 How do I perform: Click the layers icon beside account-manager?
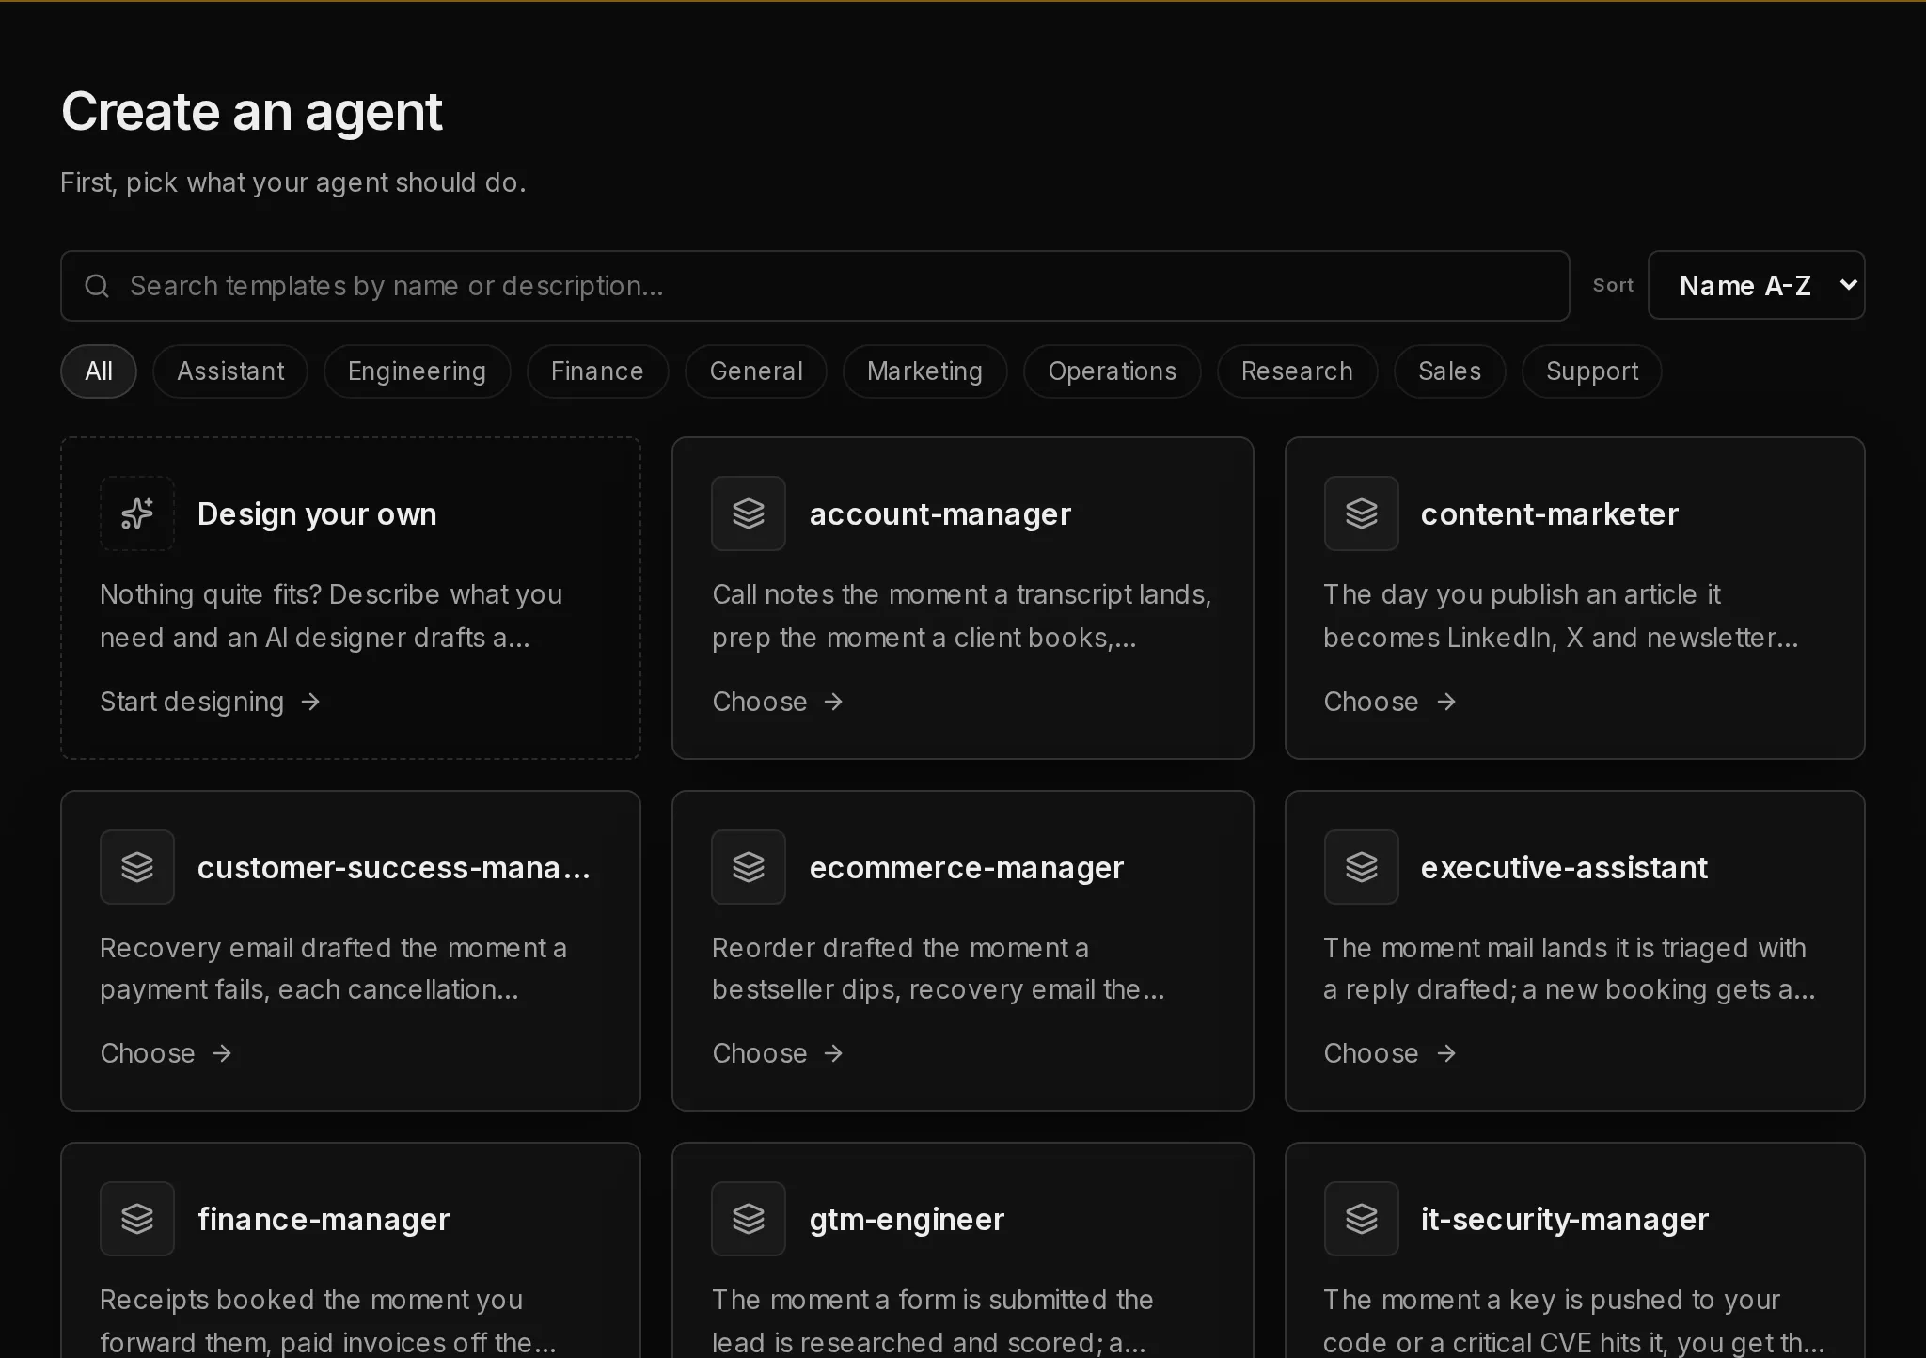coord(749,513)
